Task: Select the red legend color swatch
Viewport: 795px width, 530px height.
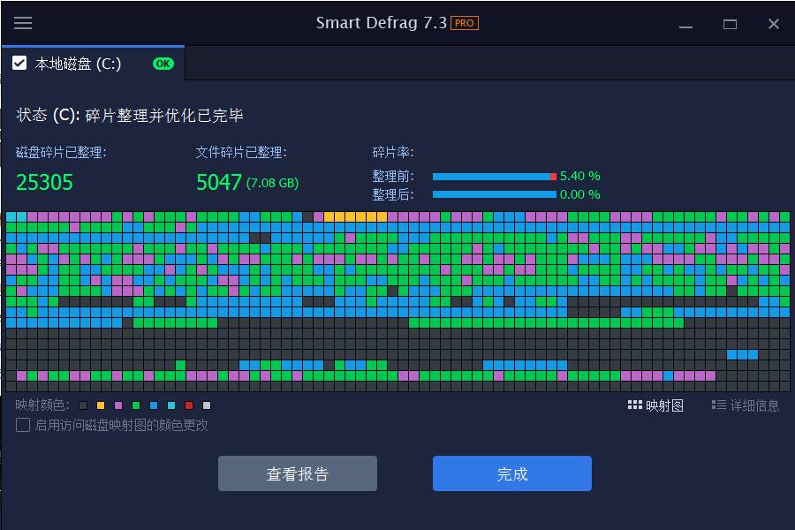Action: pyautogui.click(x=188, y=405)
